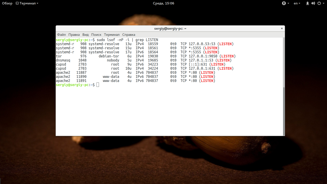Click the volume speaker icon
The image size is (327, 184).
coord(313,3)
